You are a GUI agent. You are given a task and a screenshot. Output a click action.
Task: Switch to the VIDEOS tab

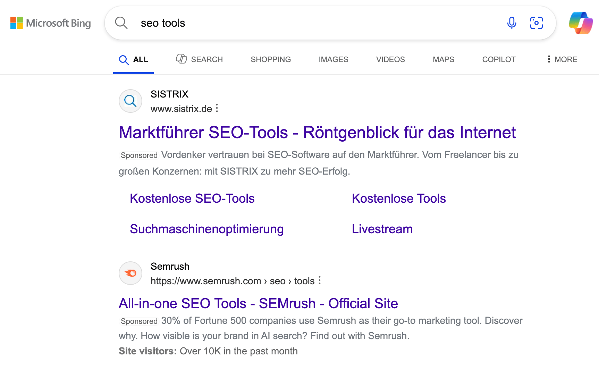tap(390, 59)
